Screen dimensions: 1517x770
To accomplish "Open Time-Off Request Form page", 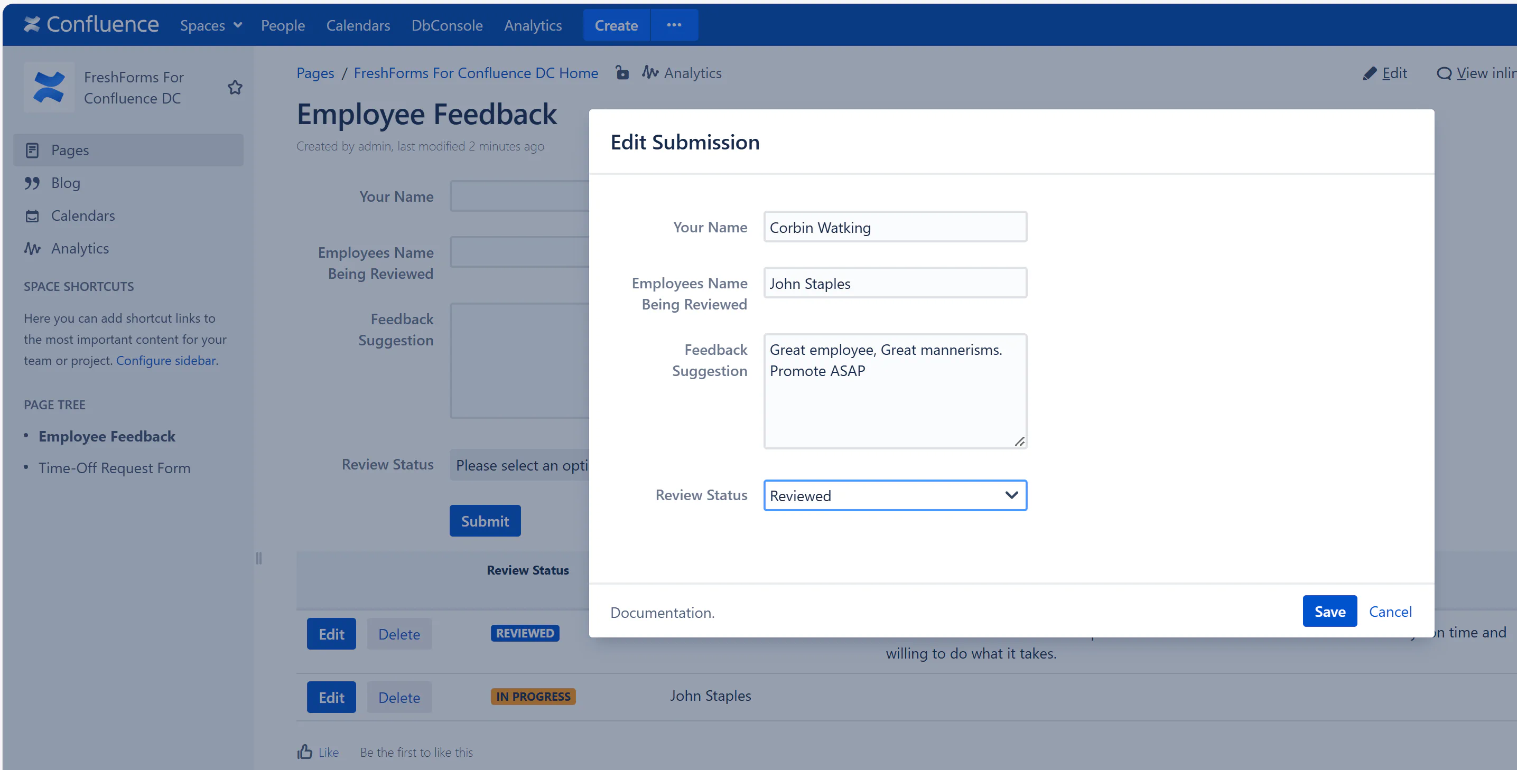I will coord(114,468).
